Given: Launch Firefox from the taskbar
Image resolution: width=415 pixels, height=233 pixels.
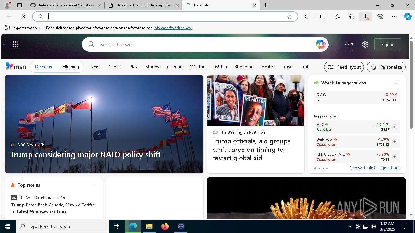Looking at the screenshot, I should 165,227.
